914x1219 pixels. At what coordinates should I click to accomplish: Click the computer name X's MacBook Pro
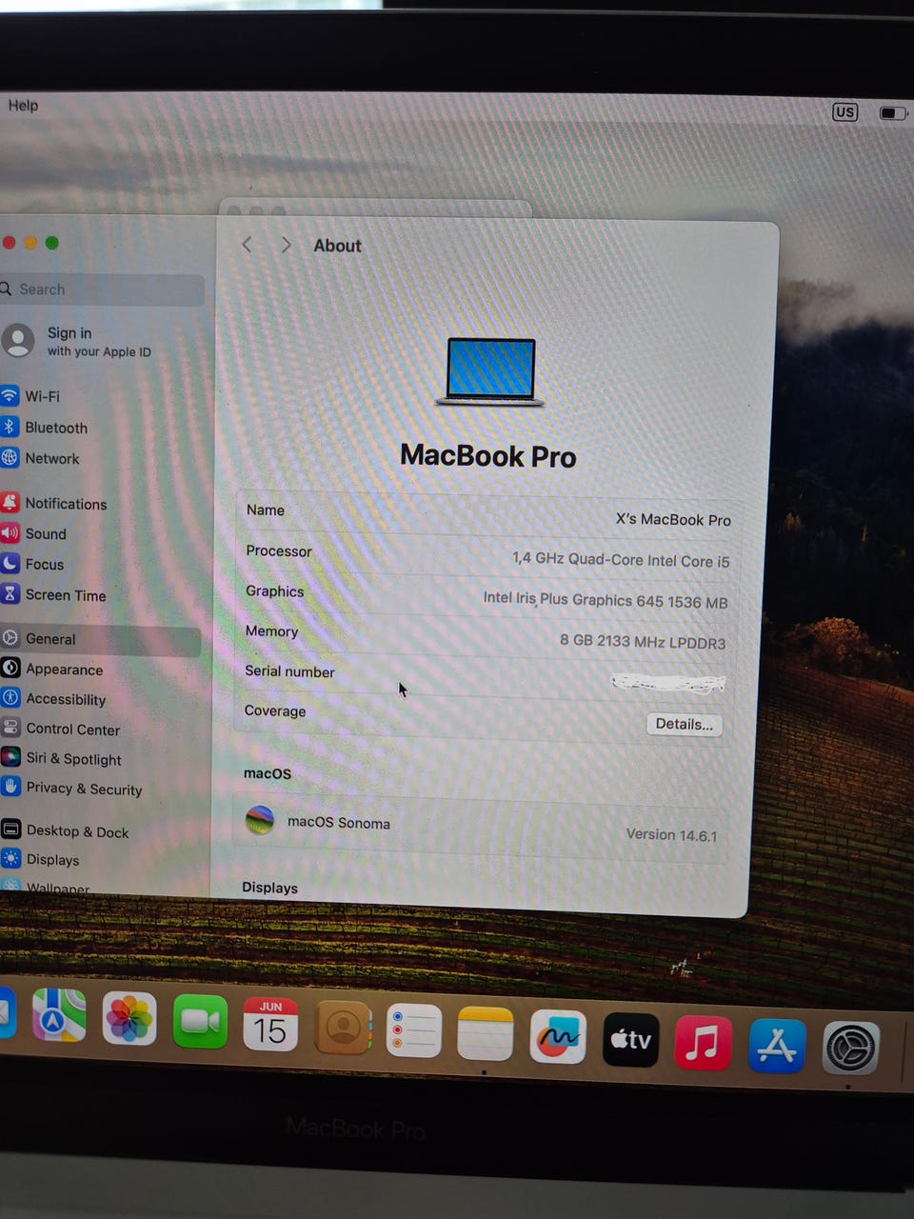click(673, 519)
